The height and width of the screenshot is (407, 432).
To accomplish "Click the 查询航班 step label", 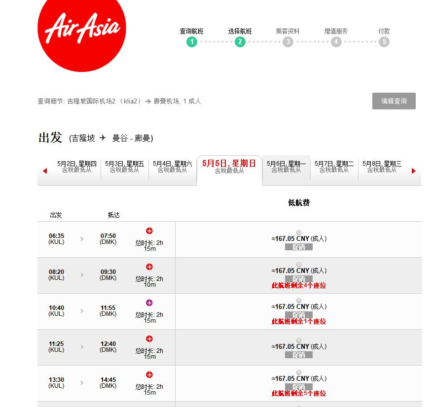I will pyautogui.click(x=191, y=31).
